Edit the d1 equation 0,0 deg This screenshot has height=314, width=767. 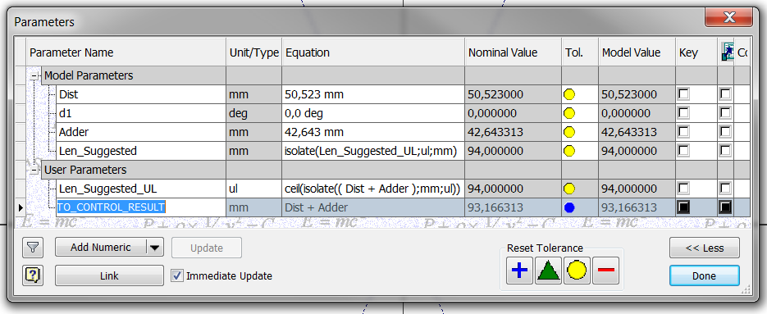[x=373, y=113]
